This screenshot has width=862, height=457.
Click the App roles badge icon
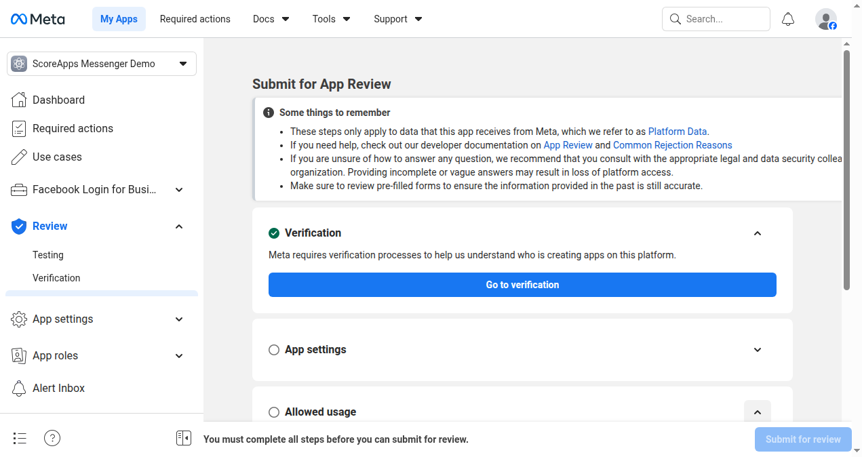pyautogui.click(x=19, y=356)
